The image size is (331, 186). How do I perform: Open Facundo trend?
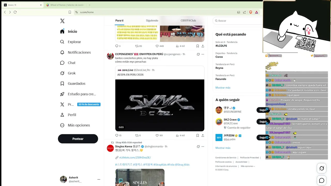point(221,79)
